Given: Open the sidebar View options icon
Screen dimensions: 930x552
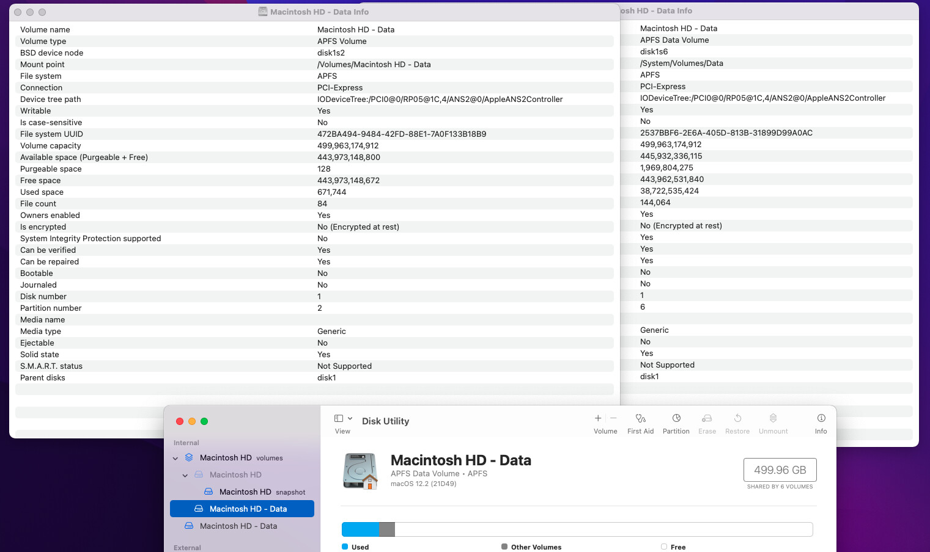Looking at the screenshot, I should pyautogui.click(x=339, y=418).
